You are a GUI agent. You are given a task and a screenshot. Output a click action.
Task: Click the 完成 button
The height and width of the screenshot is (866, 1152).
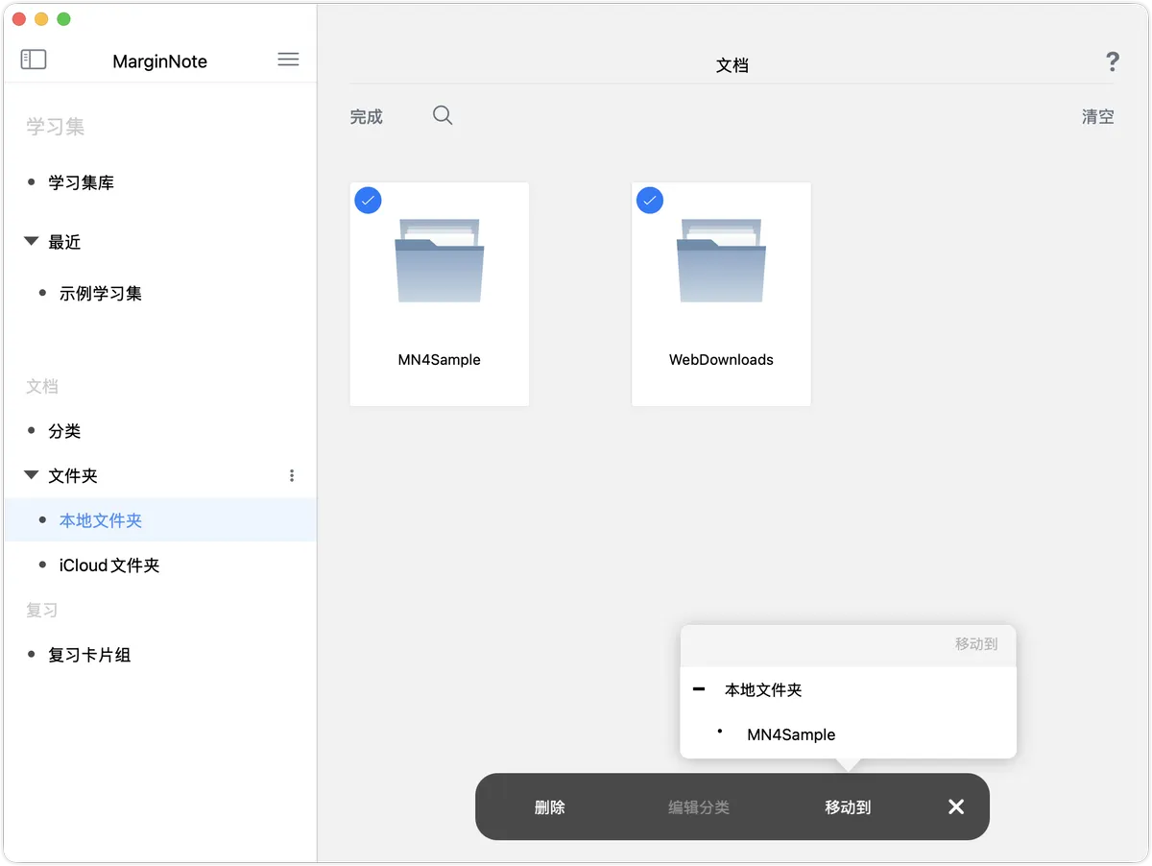[367, 116]
